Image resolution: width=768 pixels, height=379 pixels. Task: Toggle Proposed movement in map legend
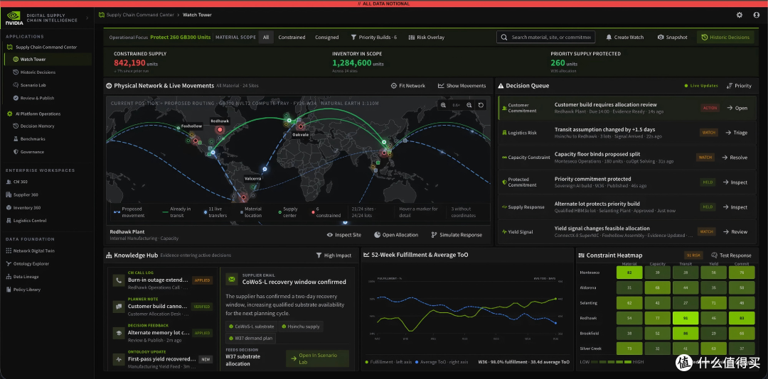pyautogui.click(x=129, y=212)
